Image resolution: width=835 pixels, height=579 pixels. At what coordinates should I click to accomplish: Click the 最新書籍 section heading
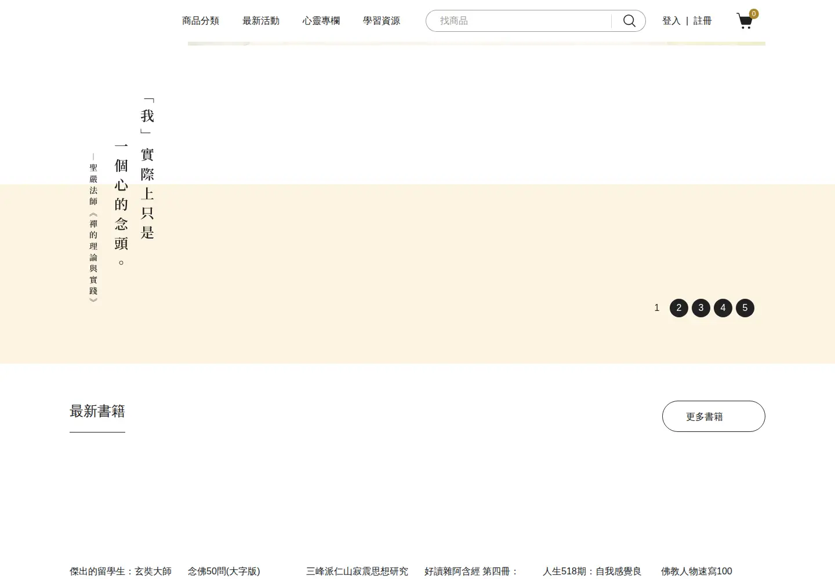click(97, 412)
